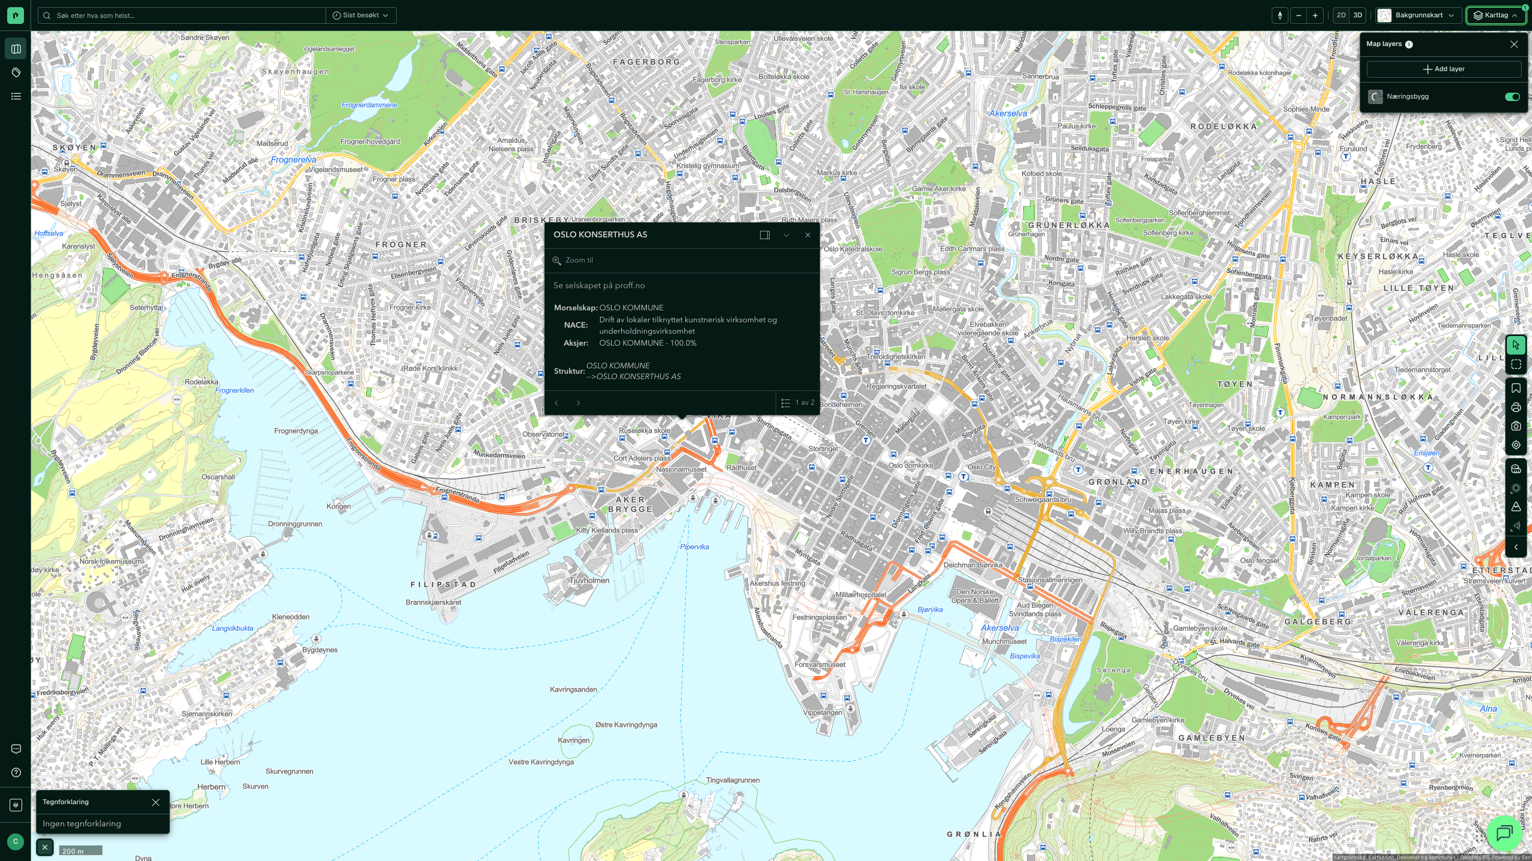The width and height of the screenshot is (1532, 861).
Task: Click the Map layers panel heading
Action: (1384, 44)
